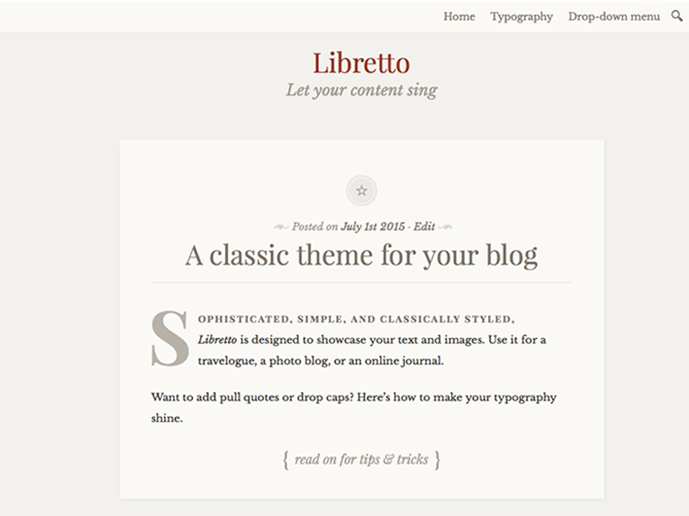Screen dimensions: 689x516
Task: Follow the read on for tips & tricks link
Action: [x=361, y=460]
